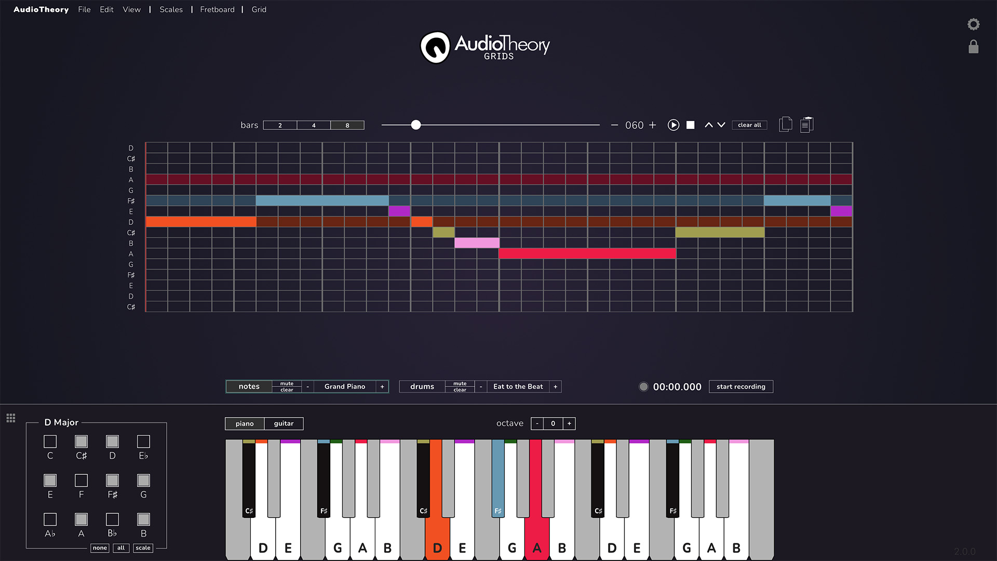This screenshot has width=997, height=561.
Task: Click the lock icon in top right
Action: 974,47
